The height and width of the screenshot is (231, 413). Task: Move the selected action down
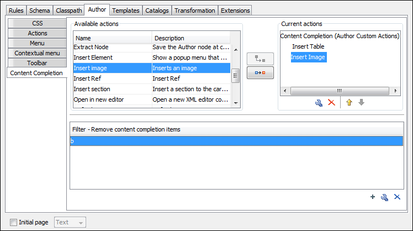[361, 103]
